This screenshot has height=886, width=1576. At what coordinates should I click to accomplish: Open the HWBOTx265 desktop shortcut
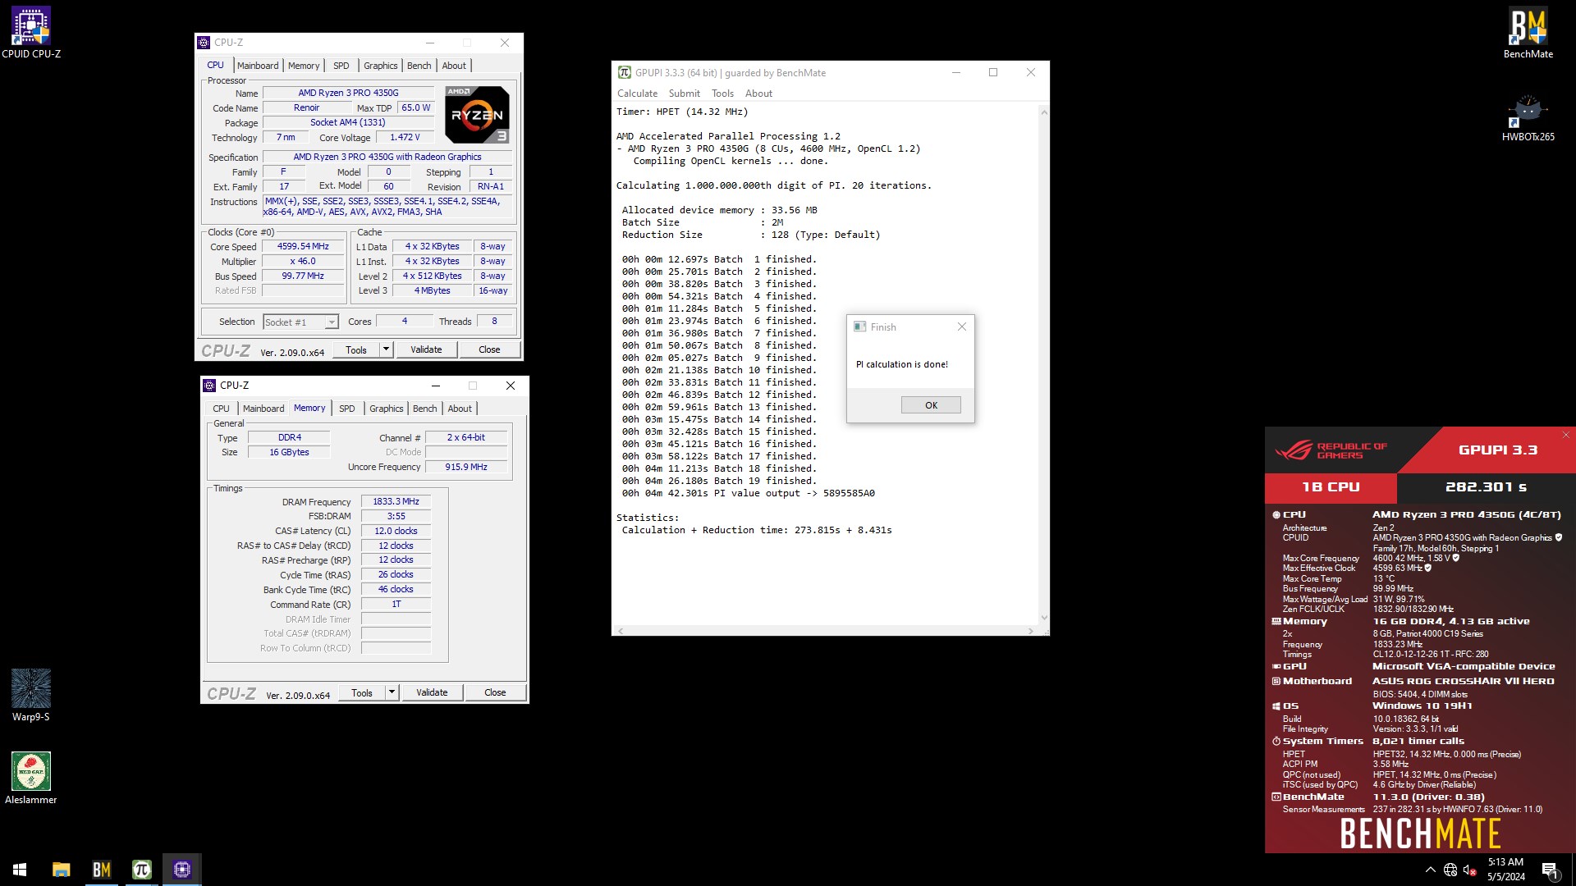point(1528,118)
